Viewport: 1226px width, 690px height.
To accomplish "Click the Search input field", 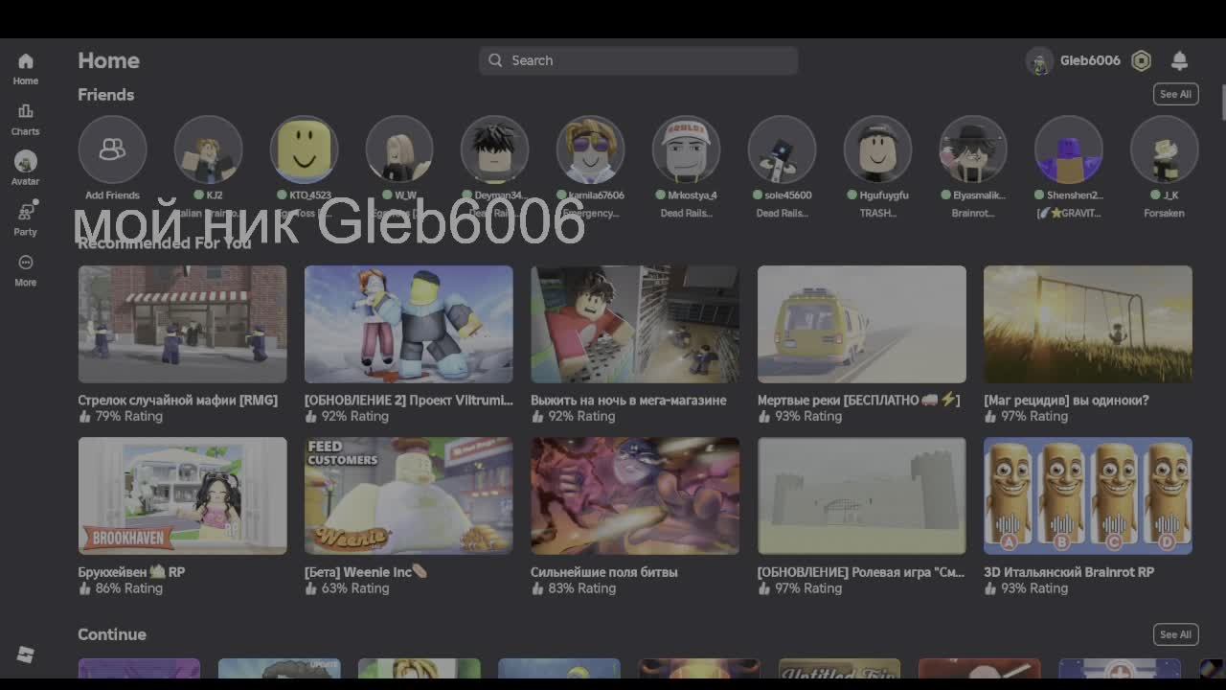I will (639, 60).
